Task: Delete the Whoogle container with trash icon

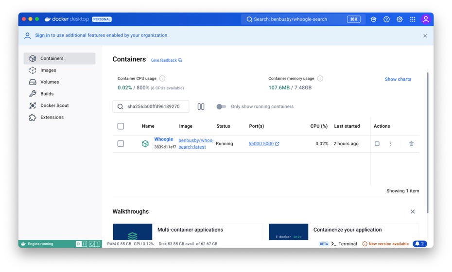Action: (x=411, y=143)
